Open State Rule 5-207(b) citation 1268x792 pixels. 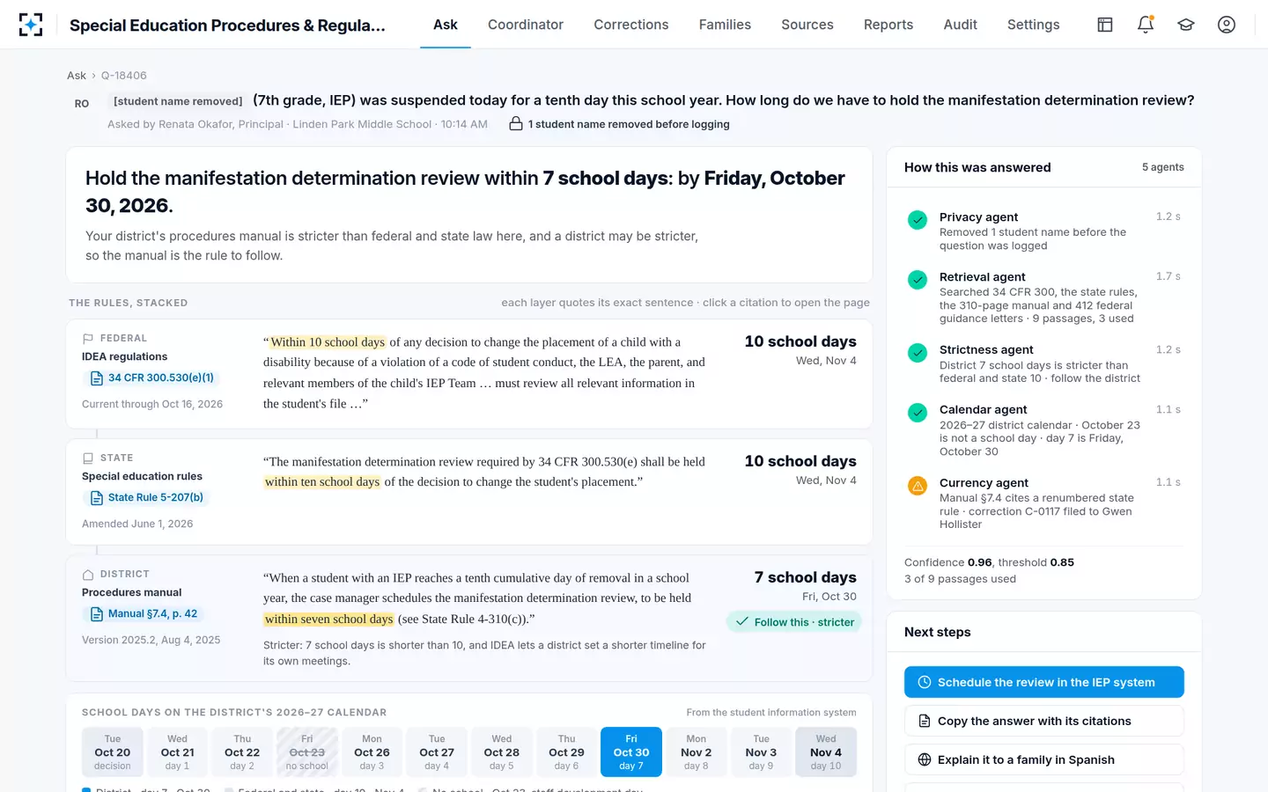tap(146, 497)
